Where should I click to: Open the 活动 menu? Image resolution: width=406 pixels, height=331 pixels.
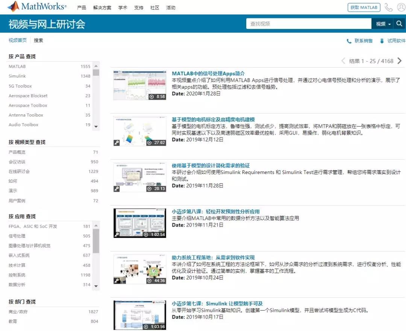coord(171,8)
